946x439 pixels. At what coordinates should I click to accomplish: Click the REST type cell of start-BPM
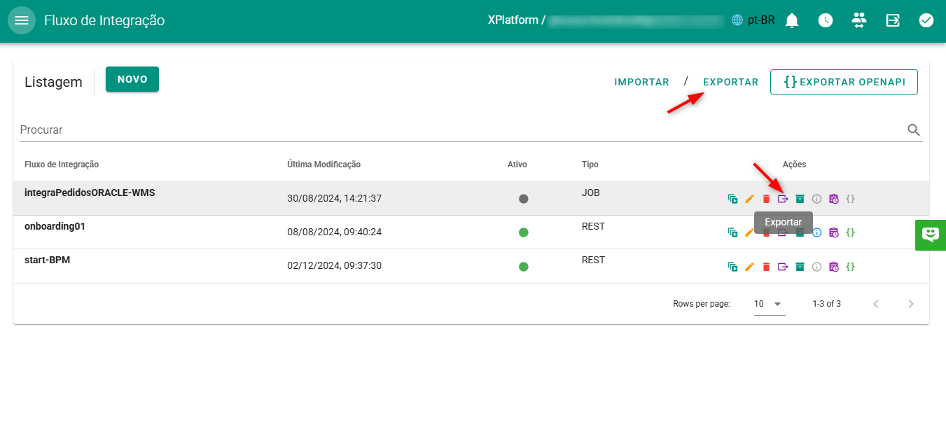593,260
